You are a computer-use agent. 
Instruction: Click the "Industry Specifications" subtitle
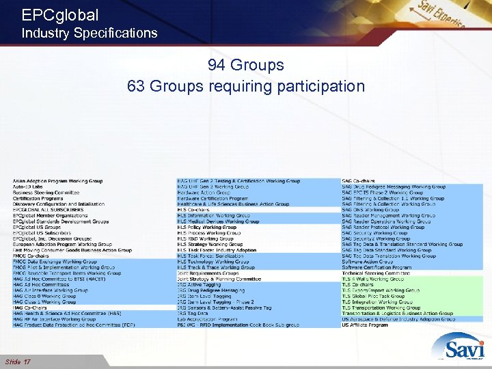click(90, 33)
